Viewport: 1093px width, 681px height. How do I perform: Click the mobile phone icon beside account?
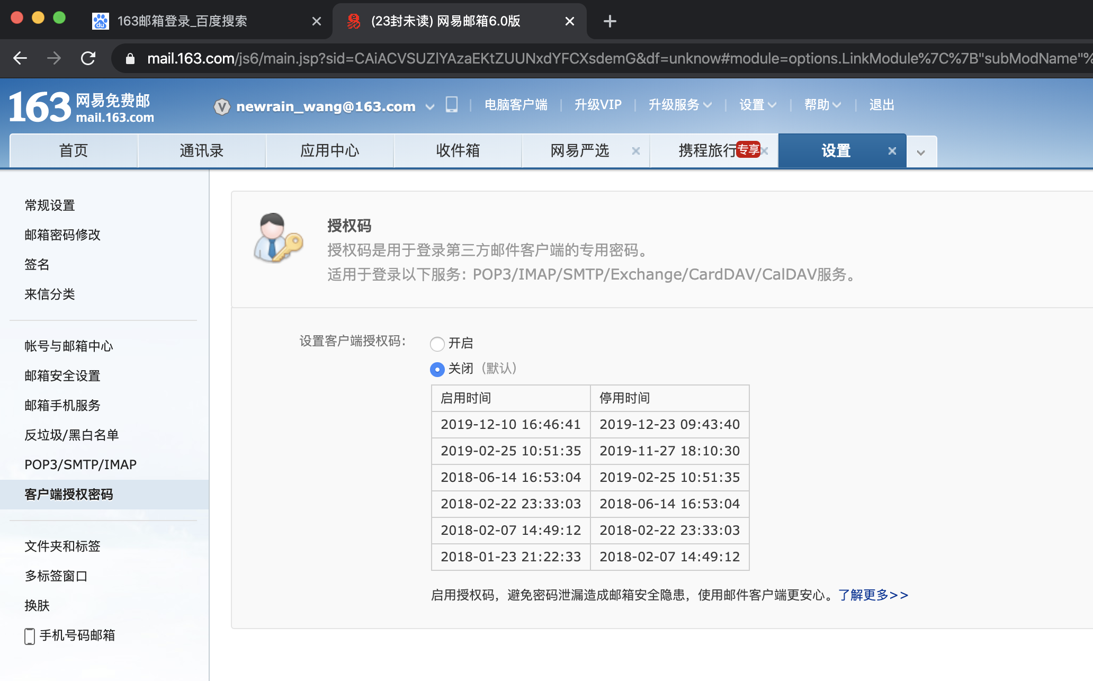[451, 104]
